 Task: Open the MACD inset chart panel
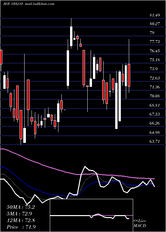point(91,215)
